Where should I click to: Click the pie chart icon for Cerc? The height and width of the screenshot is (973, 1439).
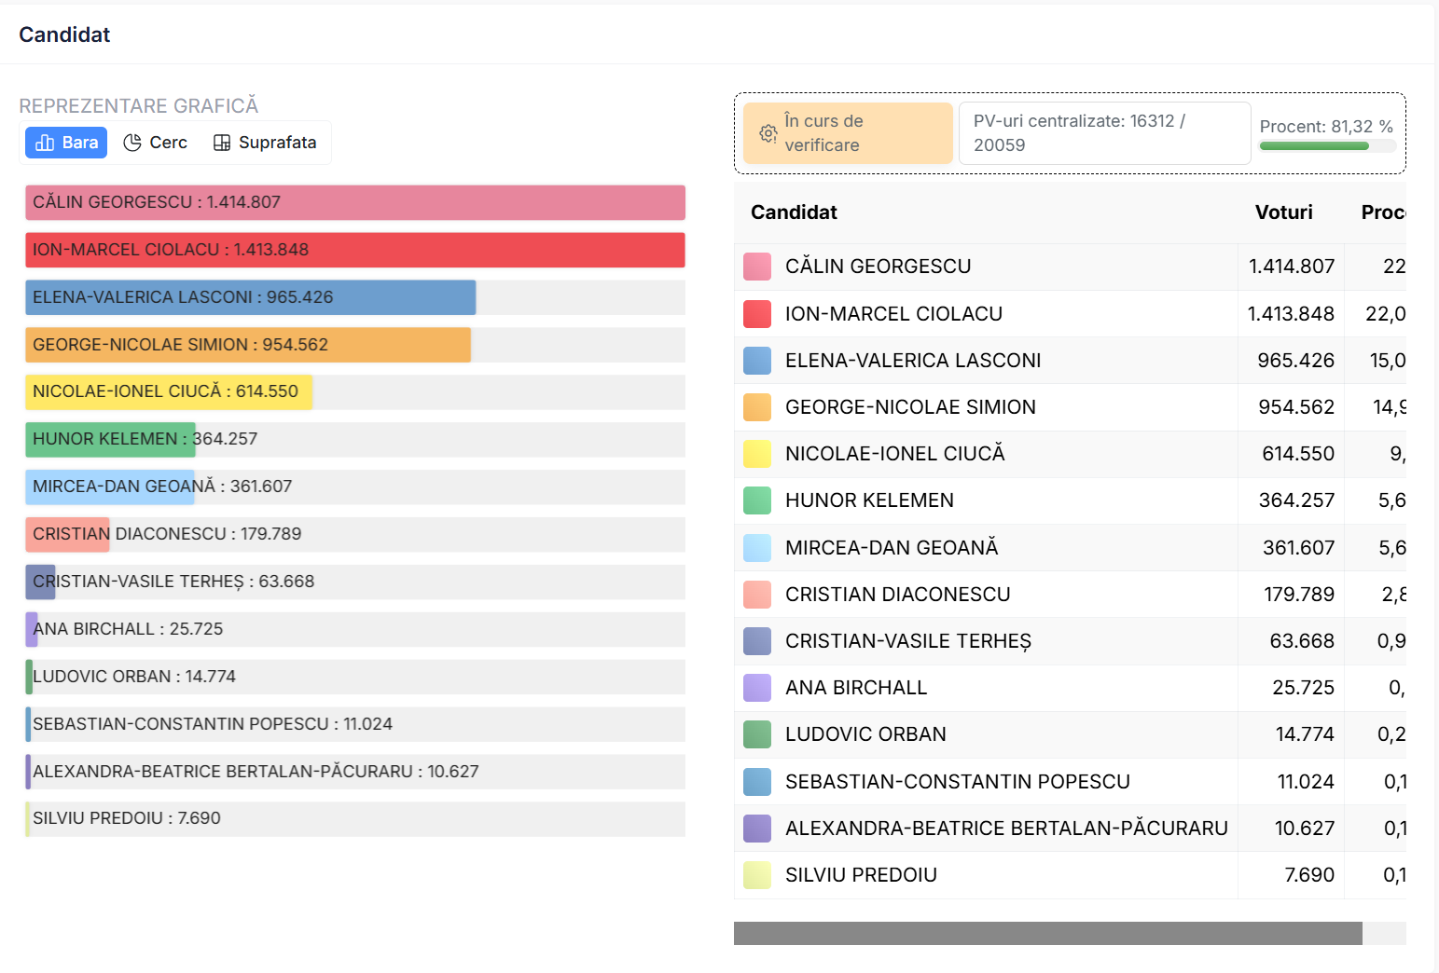[132, 143]
